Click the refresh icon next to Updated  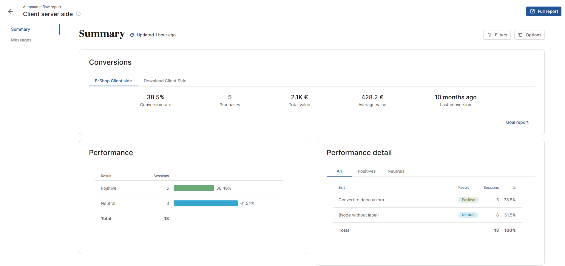coord(132,35)
